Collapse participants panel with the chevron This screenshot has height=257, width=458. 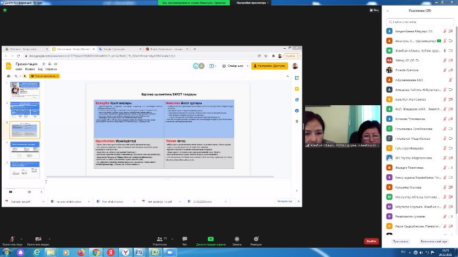click(387, 11)
